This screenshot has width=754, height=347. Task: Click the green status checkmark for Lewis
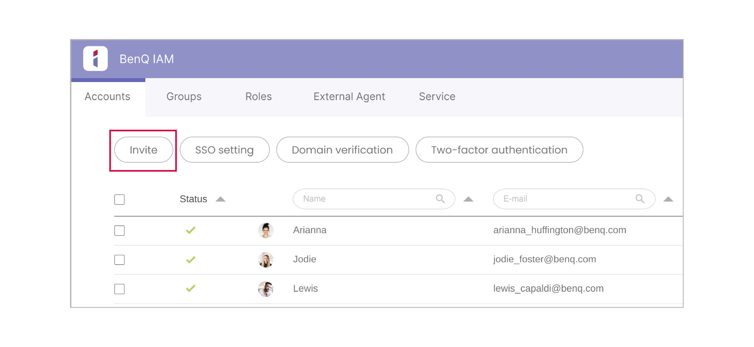(191, 289)
